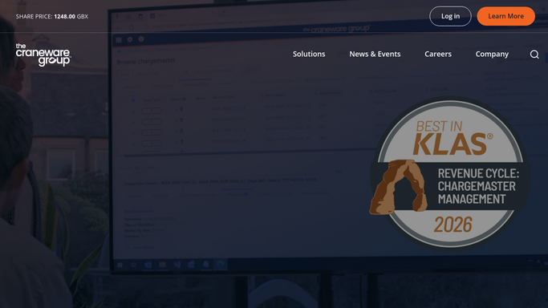Open the search magnifier icon
548x308 pixels.
[x=534, y=55]
